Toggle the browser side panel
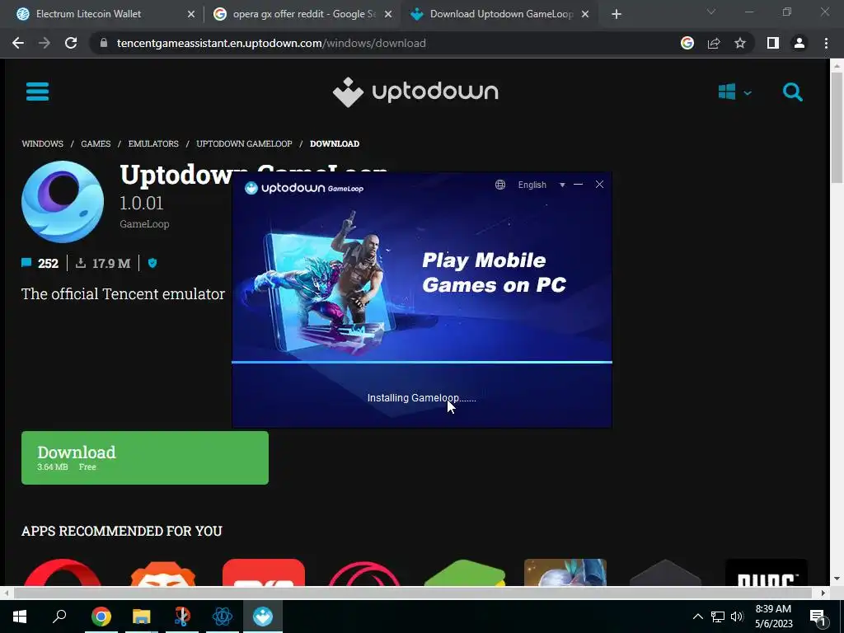 point(773,43)
